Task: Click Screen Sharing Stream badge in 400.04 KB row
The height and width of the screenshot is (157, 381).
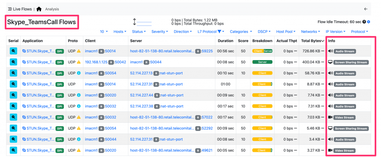Action: tap(351, 62)
